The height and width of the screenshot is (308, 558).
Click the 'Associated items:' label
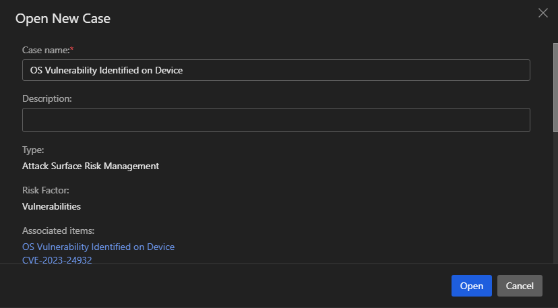[58, 230]
